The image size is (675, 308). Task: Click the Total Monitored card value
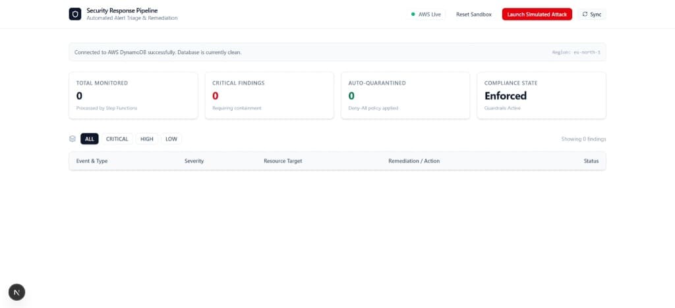point(79,96)
